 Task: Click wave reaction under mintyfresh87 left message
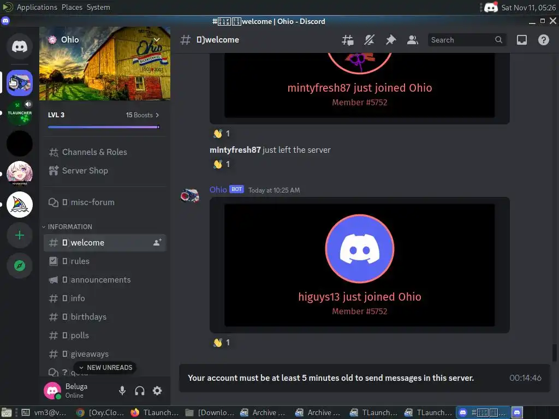[222, 164]
